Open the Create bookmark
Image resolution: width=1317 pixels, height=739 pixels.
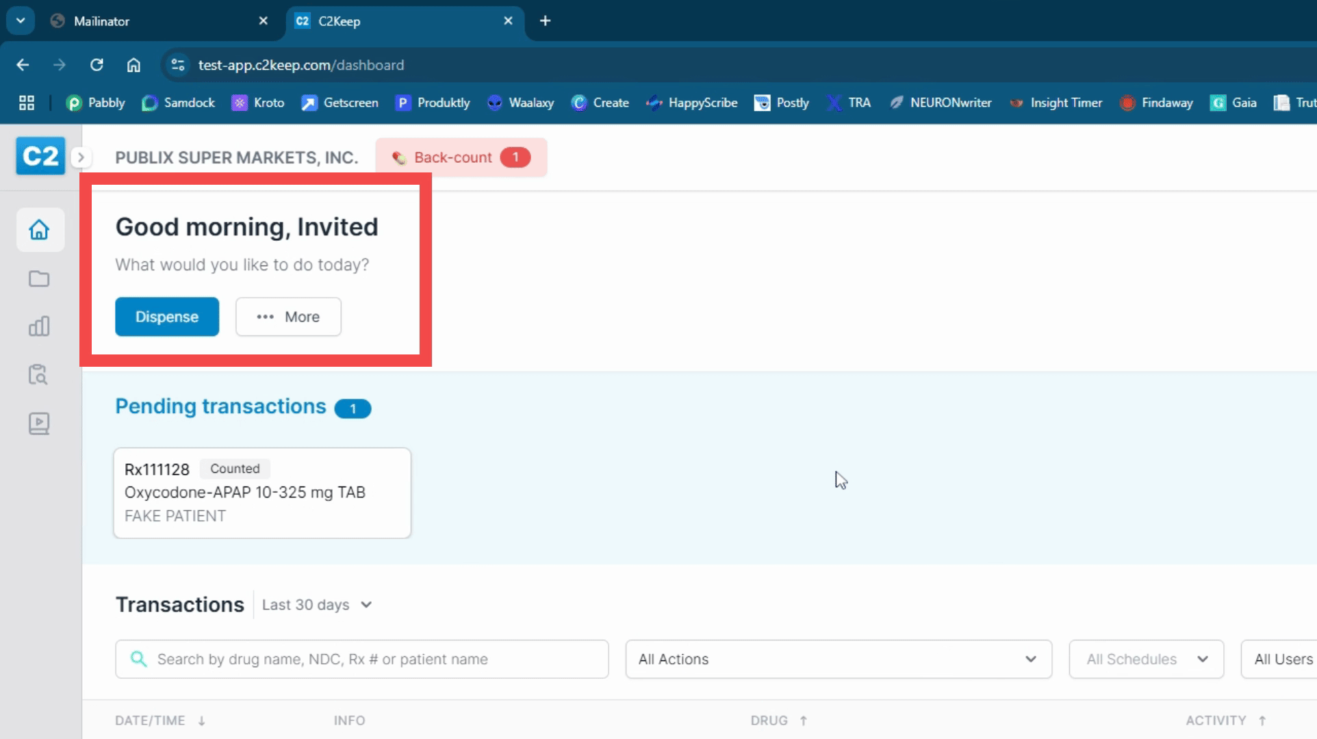click(600, 103)
